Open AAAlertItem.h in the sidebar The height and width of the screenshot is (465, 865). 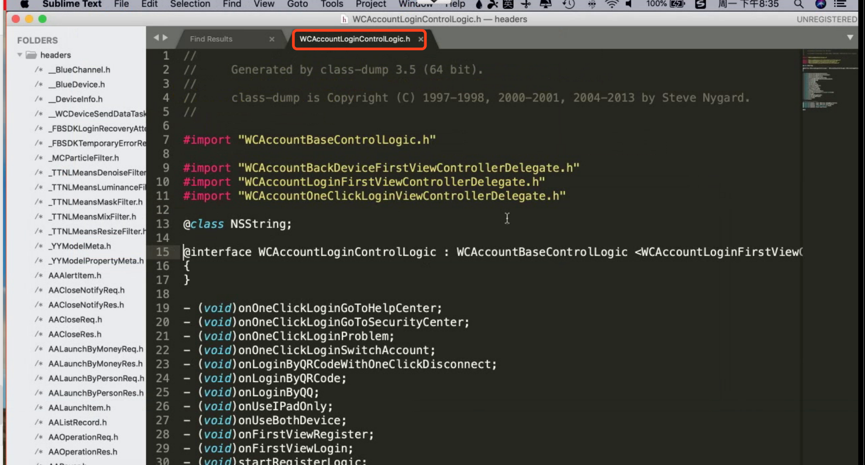[75, 276]
